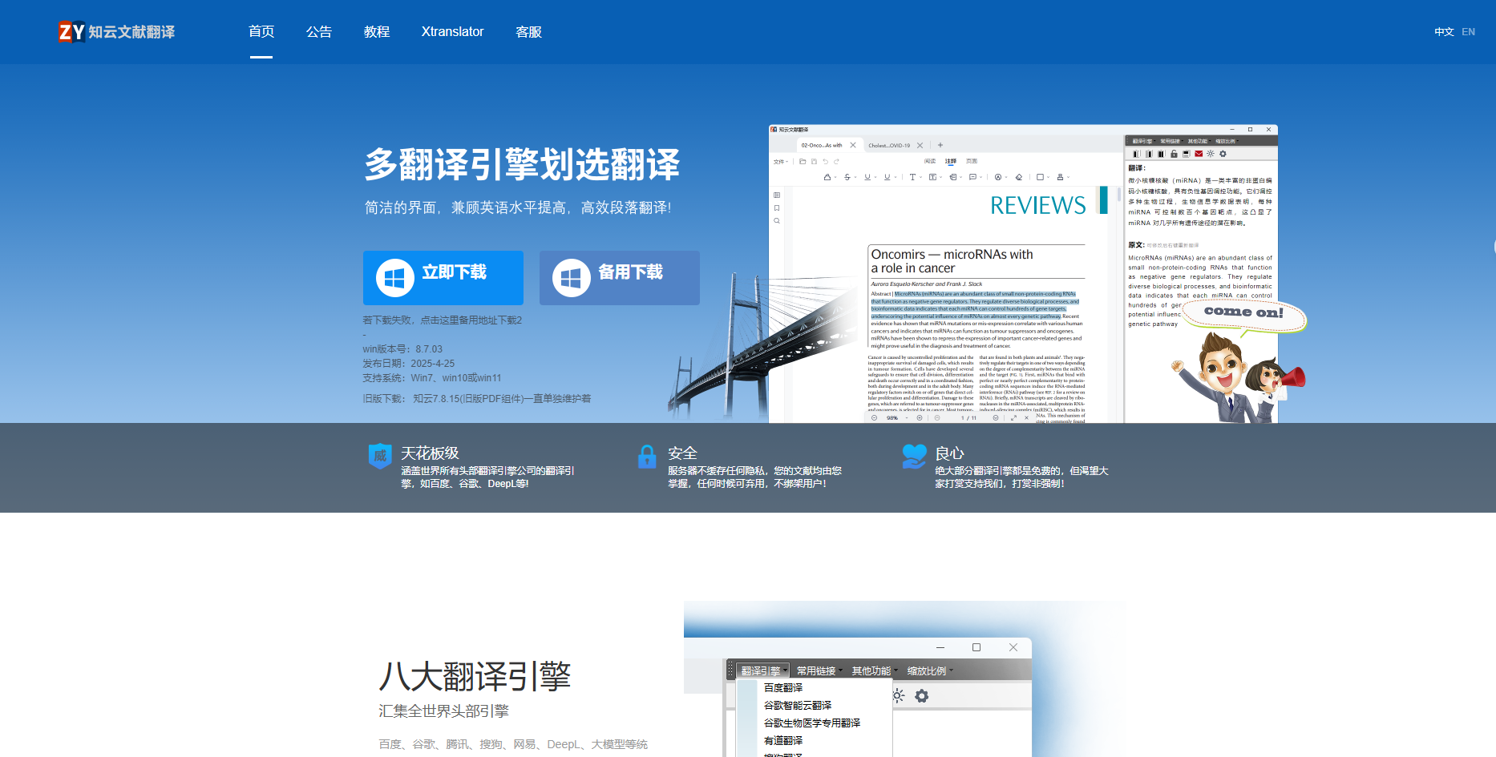
Task: Select the '支持系统：Win7、win10或win11' text
Action: click(432, 378)
